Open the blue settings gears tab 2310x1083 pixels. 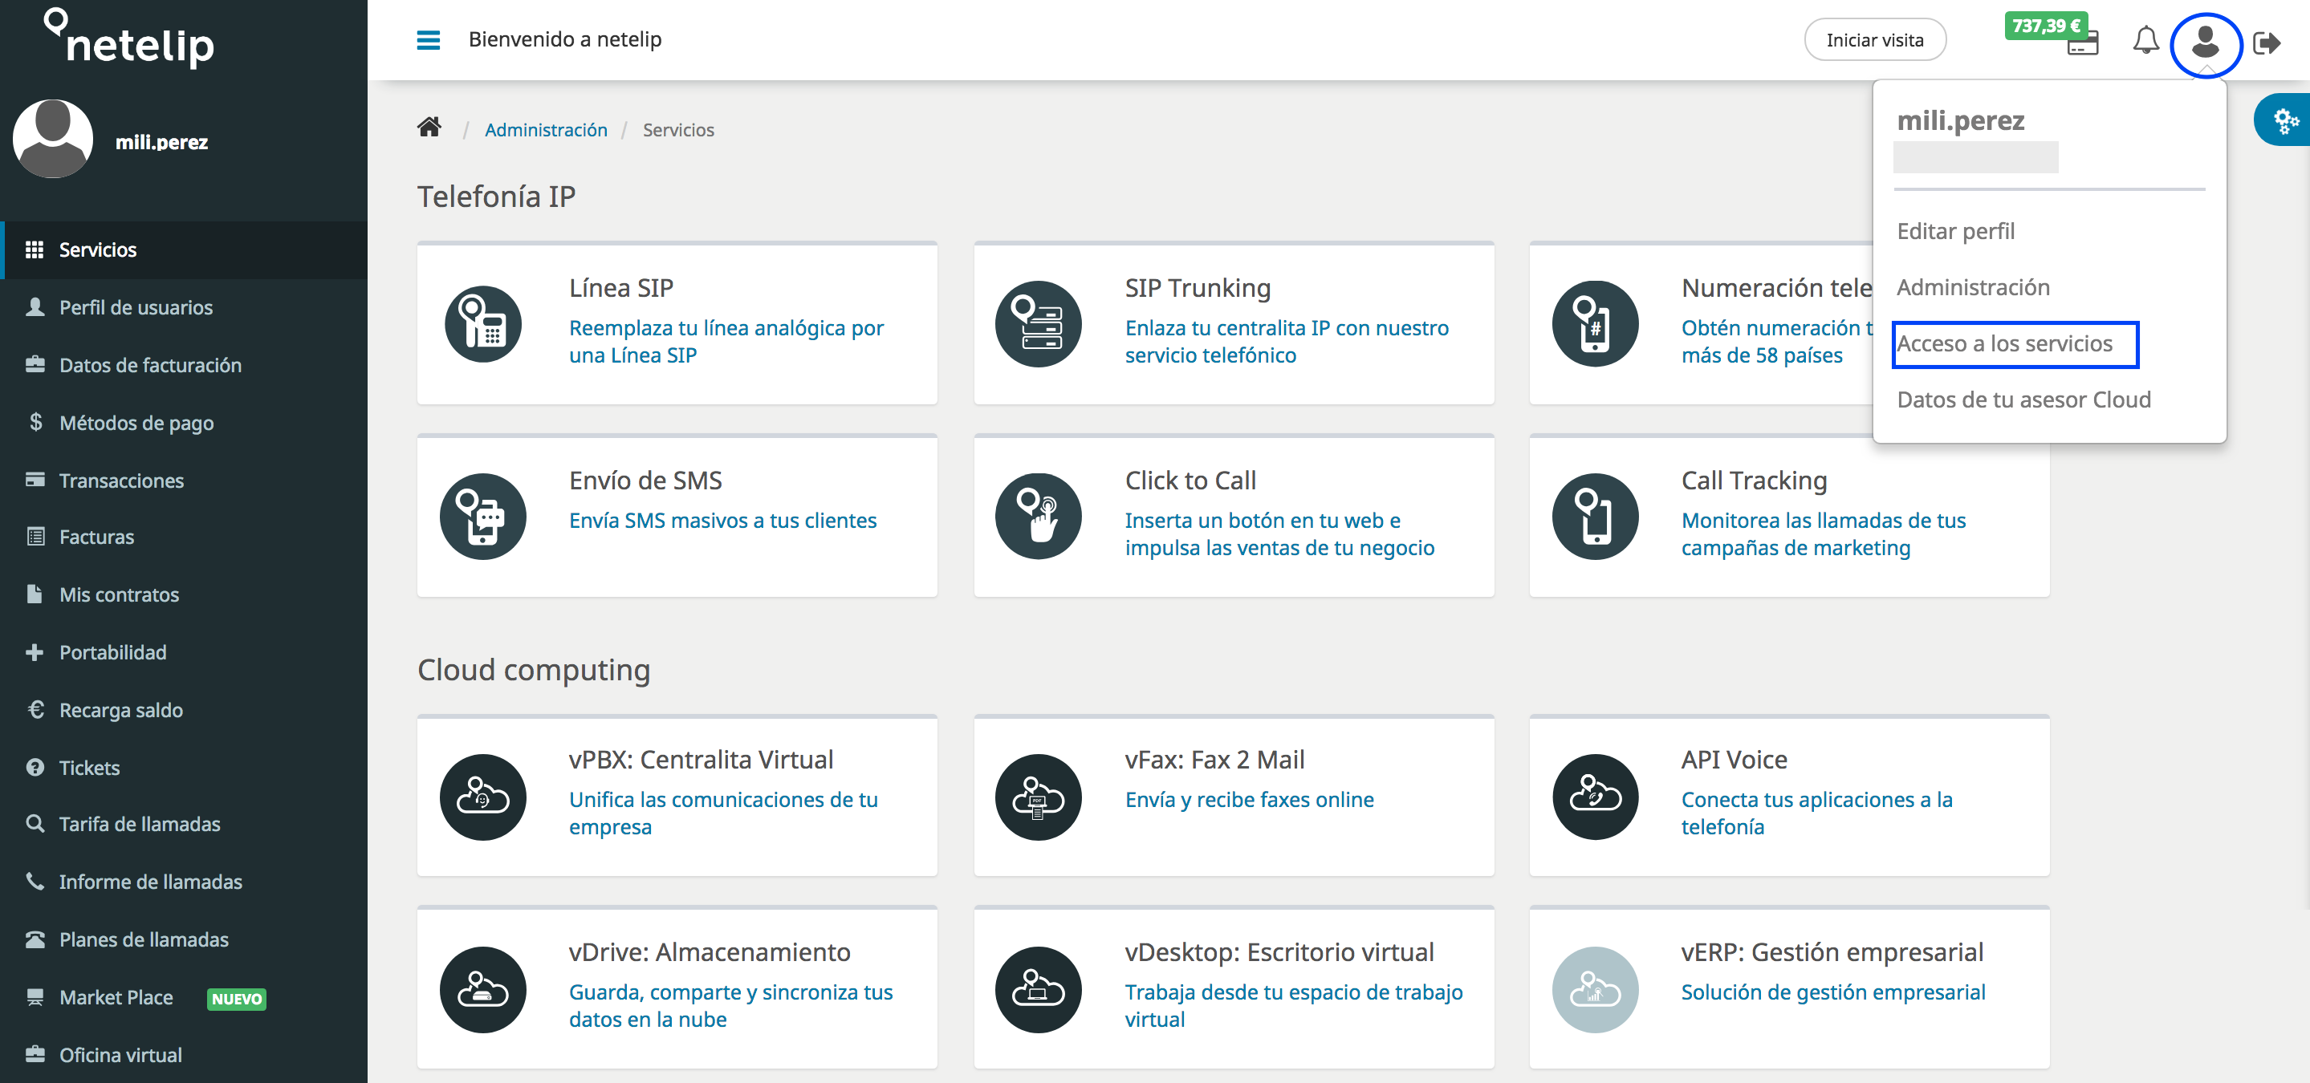[2283, 120]
